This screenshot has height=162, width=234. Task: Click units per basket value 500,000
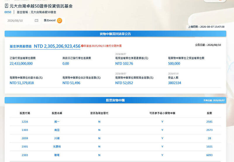(174, 63)
